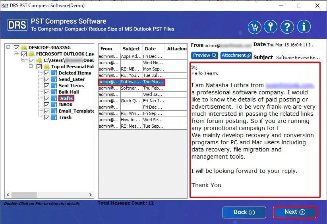
Task: Uncheck the Bulk Mail checkbox
Action: coord(47,92)
